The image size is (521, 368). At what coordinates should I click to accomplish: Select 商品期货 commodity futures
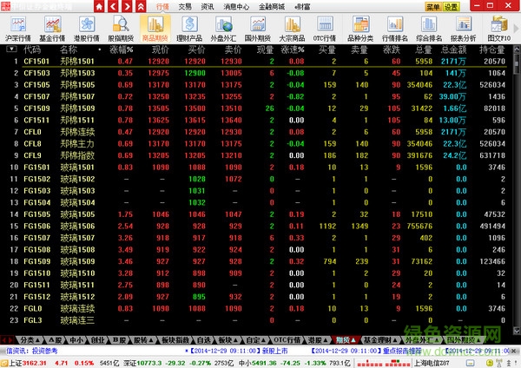tap(155, 29)
